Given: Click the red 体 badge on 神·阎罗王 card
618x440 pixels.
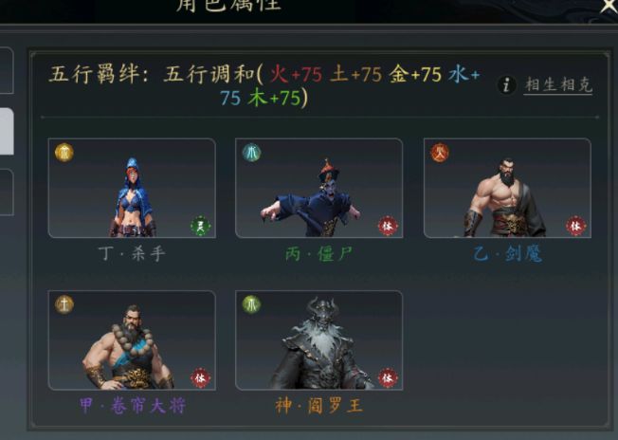Looking at the screenshot, I should [x=388, y=378].
